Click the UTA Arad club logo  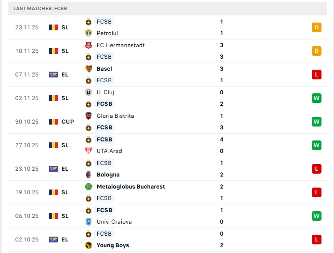[89, 151]
